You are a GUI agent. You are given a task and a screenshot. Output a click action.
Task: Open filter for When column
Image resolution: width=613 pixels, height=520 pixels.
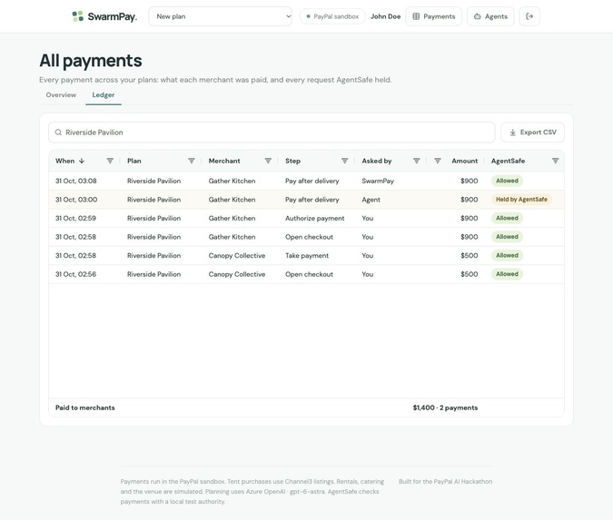tap(110, 161)
